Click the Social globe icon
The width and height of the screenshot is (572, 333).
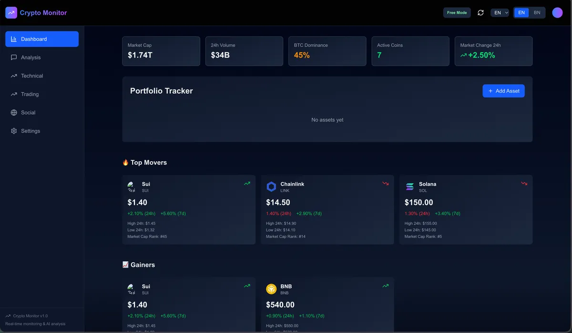tap(14, 113)
